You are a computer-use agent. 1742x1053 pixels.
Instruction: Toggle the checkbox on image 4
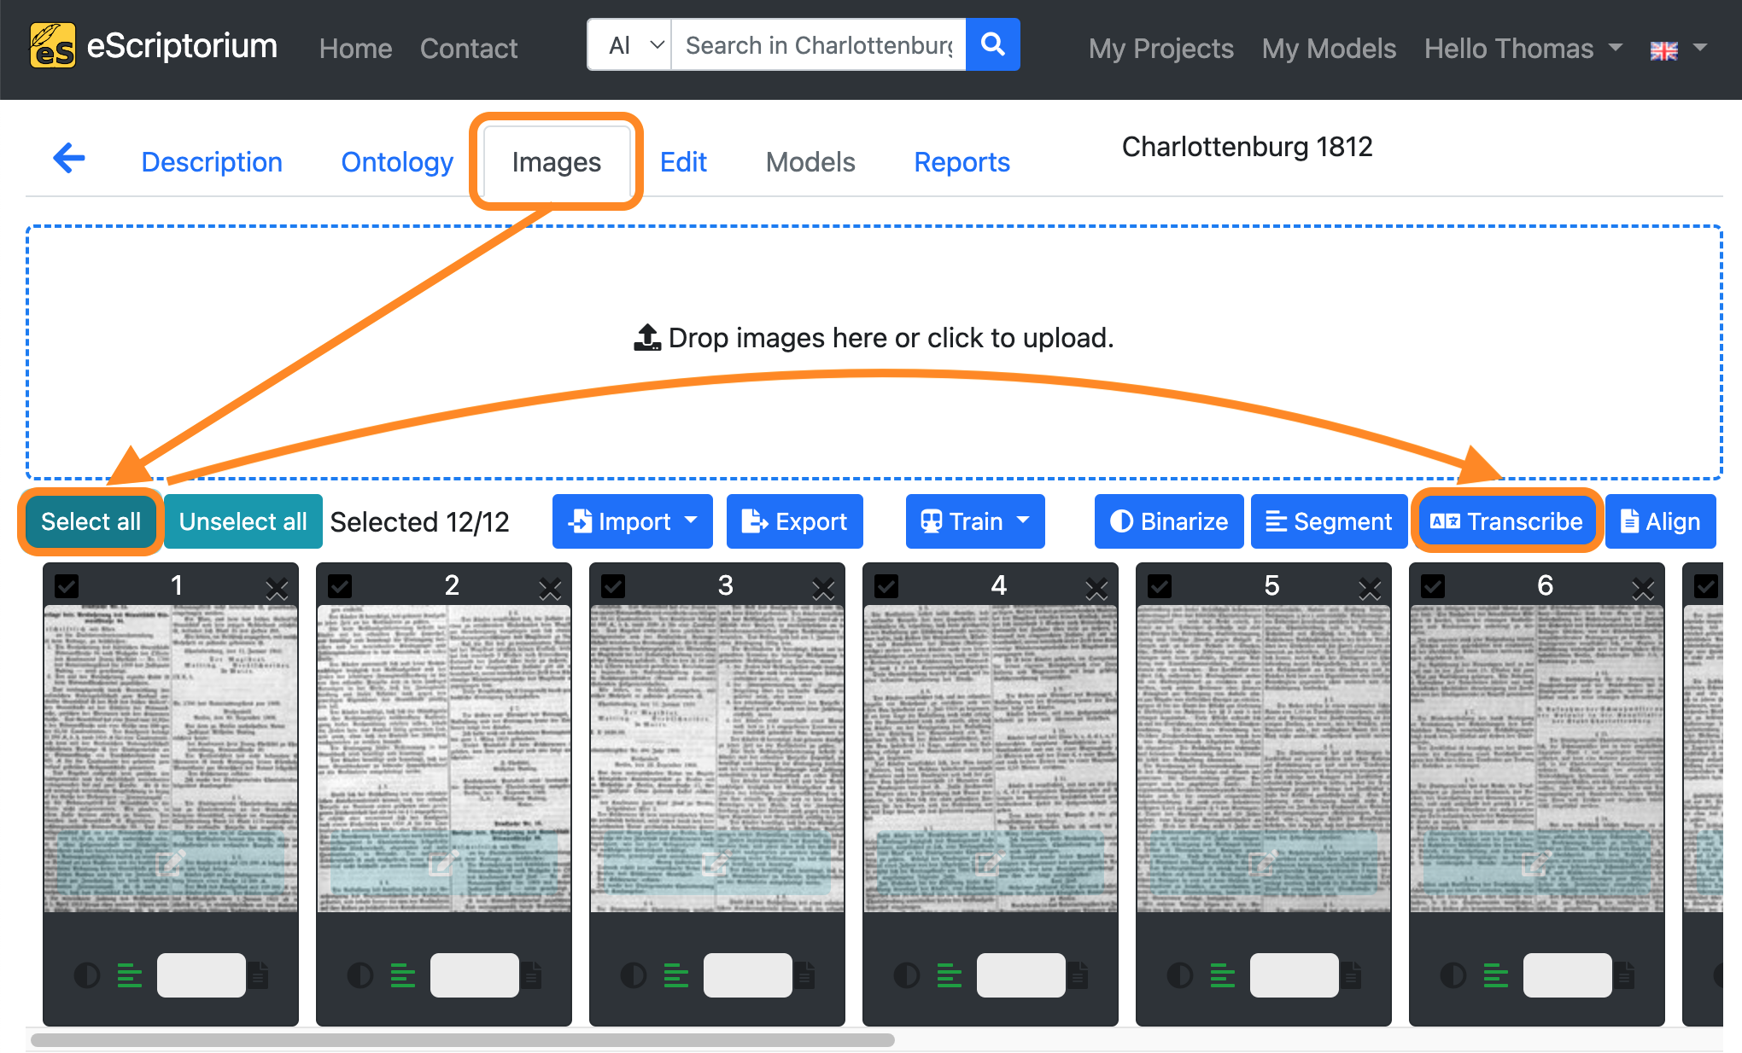(886, 586)
